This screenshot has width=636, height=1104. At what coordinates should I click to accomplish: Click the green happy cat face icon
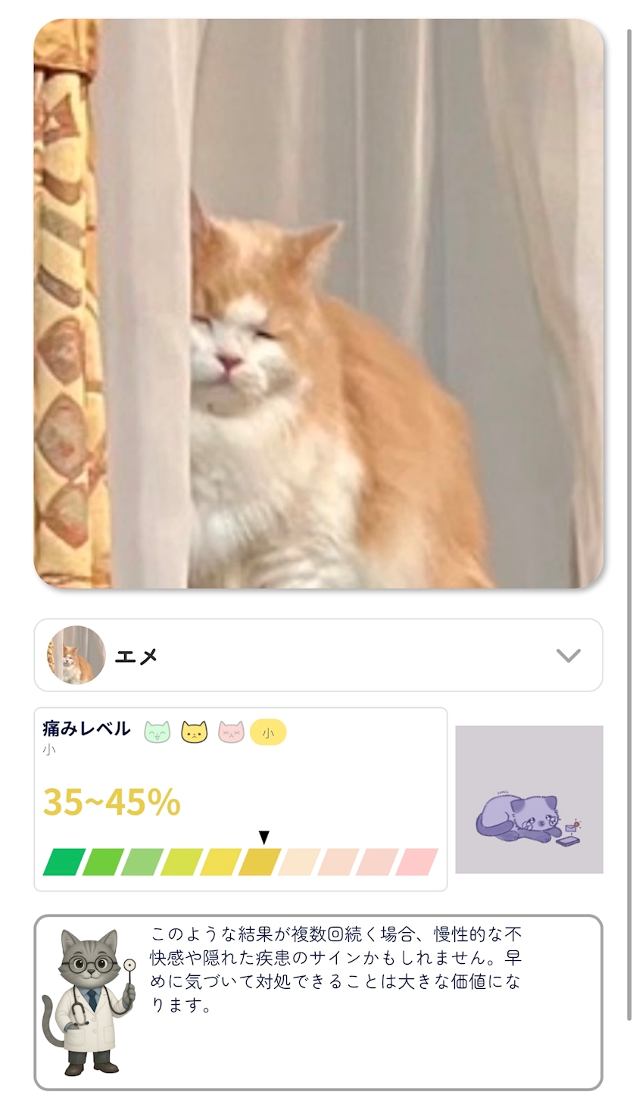(157, 732)
